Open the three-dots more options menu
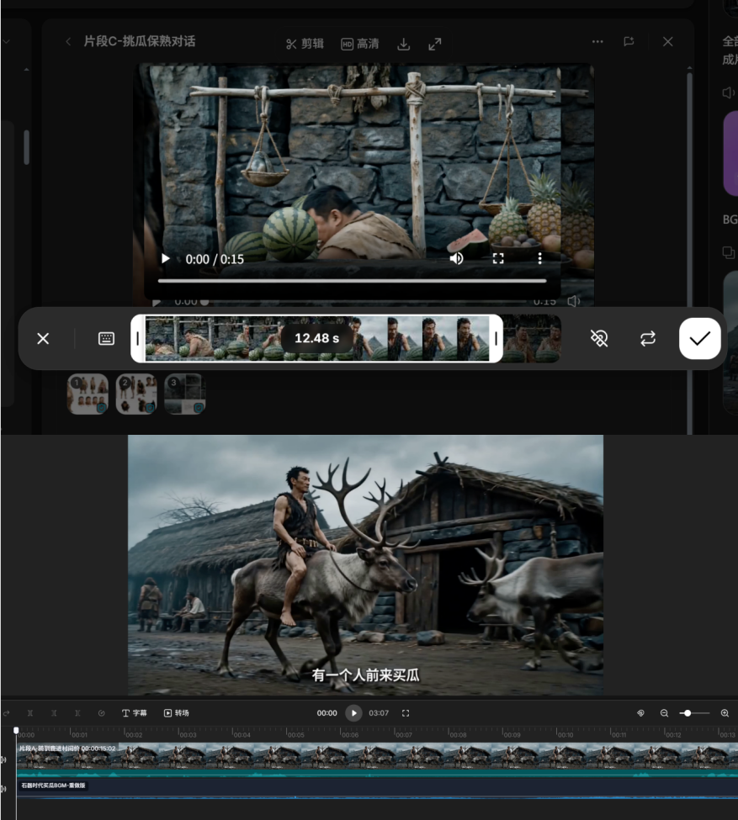This screenshot has height=820, width=738. (597, 41)
